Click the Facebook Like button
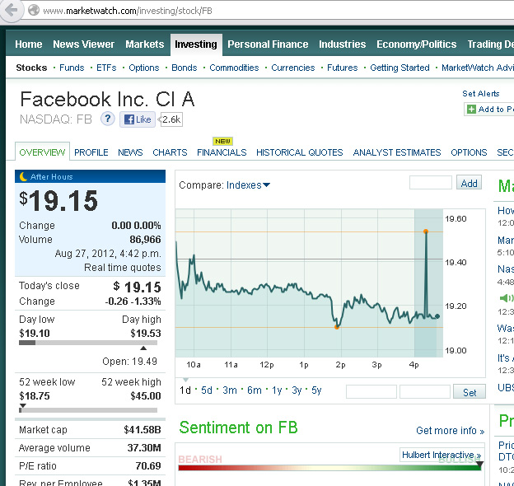The height and width of the screenshot is (486, 514). click(138, 119)
